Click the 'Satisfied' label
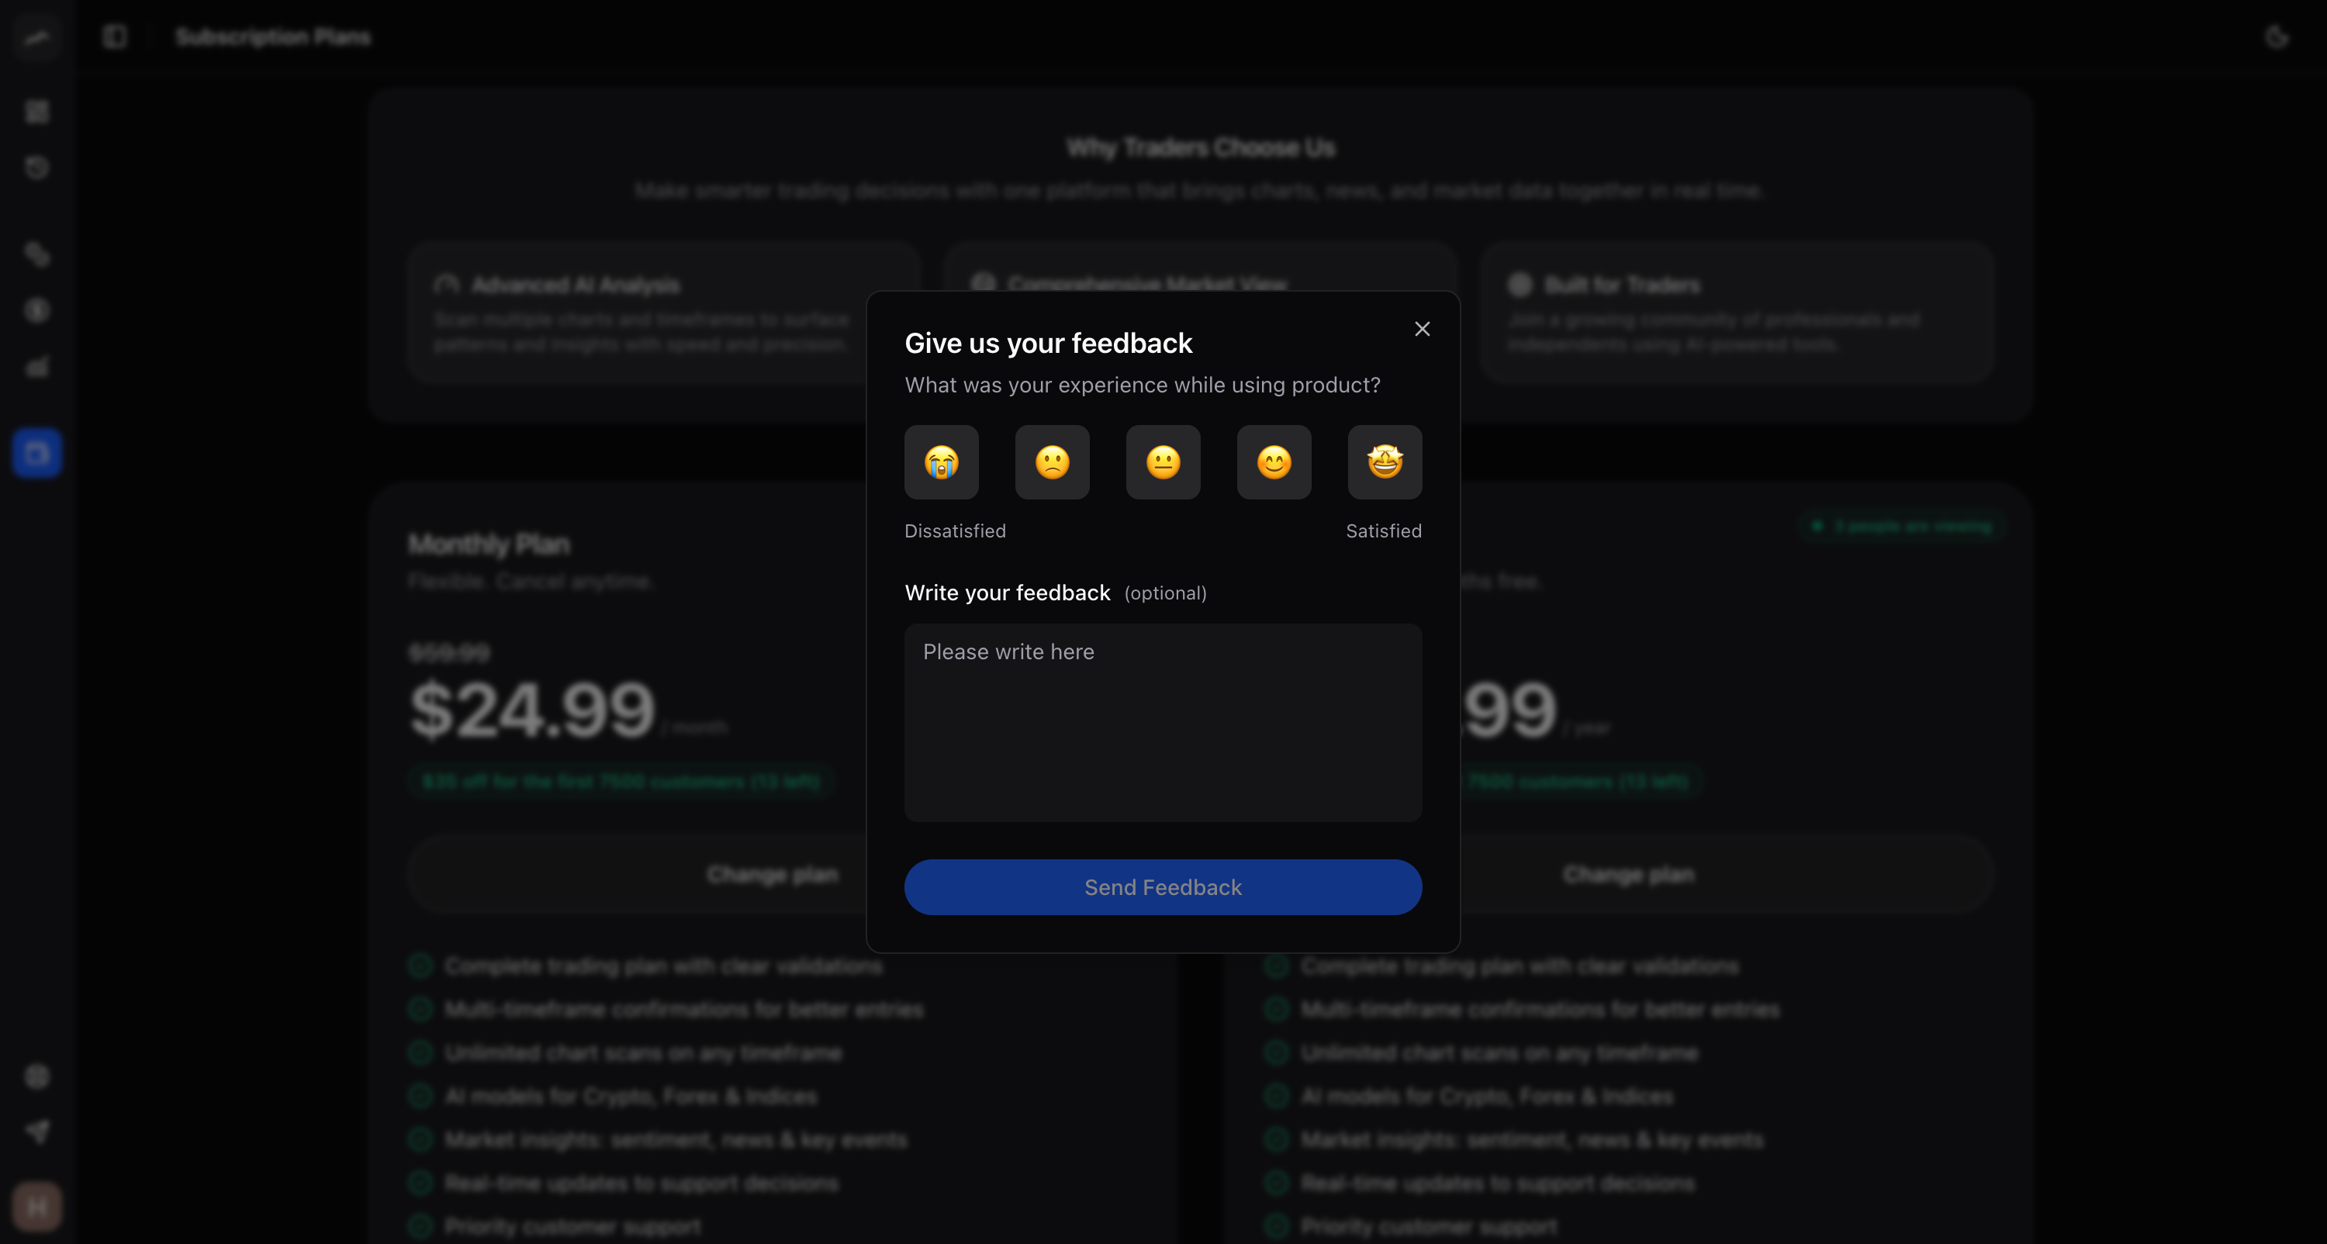Screen dimensions: 2327x1244 [x=1384, y=531]
